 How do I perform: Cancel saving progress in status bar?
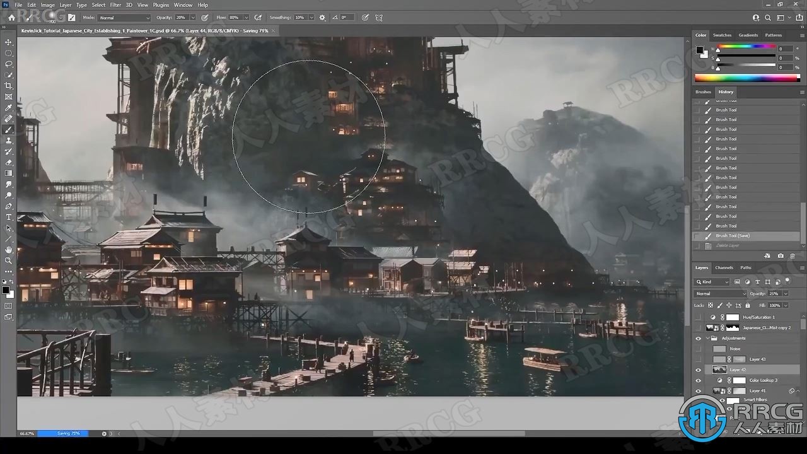tap(104, 434)
